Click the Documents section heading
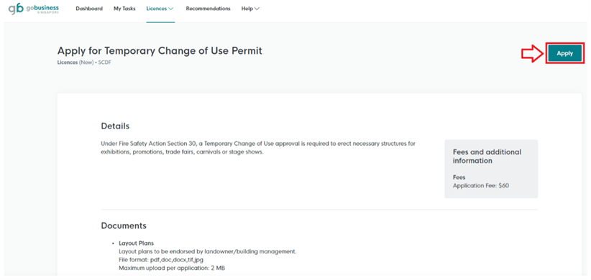Image resolution: width=591 pixels, height=280 pixels. 124,226
